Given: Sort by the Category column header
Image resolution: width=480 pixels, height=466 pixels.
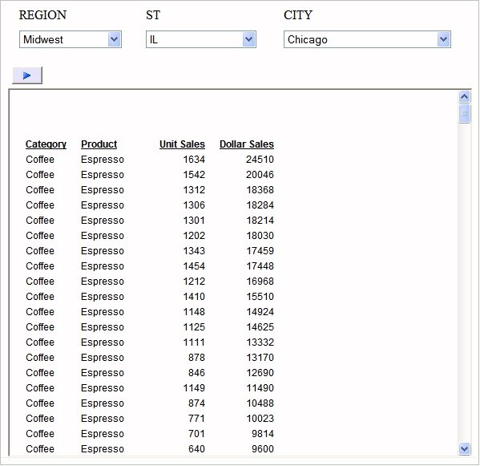Looking at the screenshot, I should coord(46,144).
